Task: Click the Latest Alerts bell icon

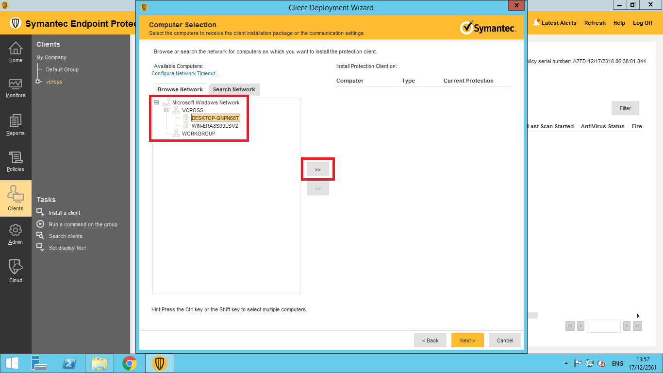Action: click(x=536, y=23)
